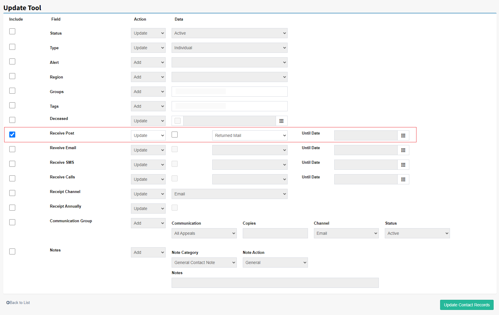Screen dimensions: 499x315
Task: Open the Receive Post action dropdown
Action: pos(148,135)
